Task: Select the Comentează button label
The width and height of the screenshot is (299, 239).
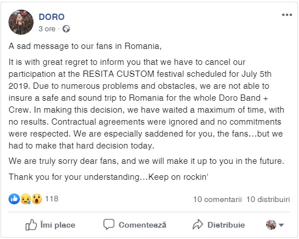Action: click(x=143, y=225)
